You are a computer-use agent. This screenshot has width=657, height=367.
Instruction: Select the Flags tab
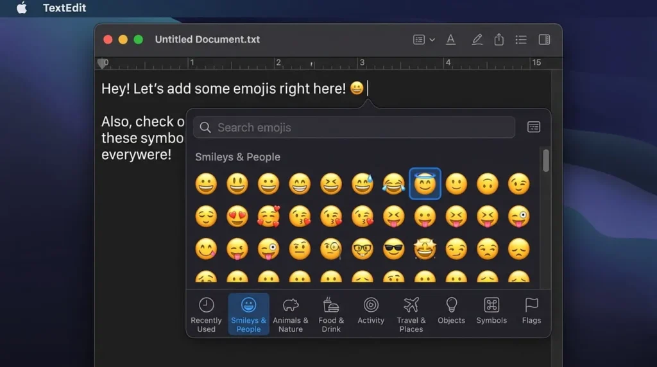click(531, 311)
